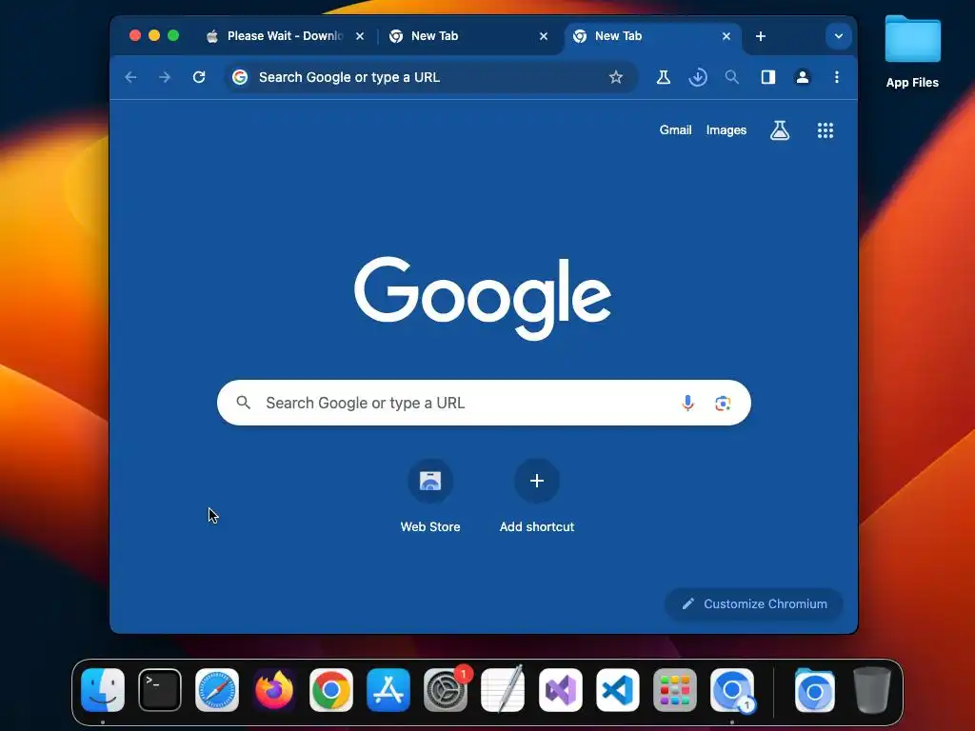
Task: Click the toolbar magnifier search icon
Action: (732, 77)
